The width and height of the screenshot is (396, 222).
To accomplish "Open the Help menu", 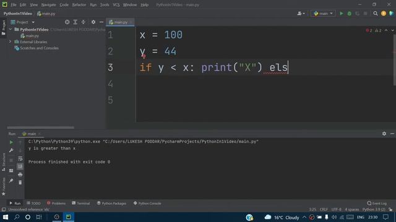I will click(x=144, y=5).
